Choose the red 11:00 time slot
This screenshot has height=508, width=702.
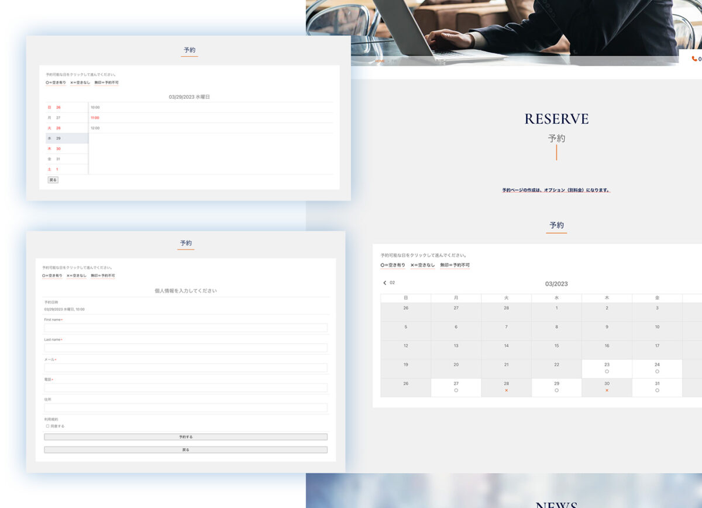(95, 118)
